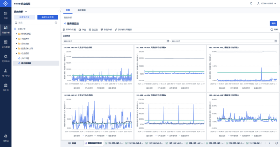Click the notification bell icon
This screenshot has height=147, width=280.
pos(251,3)
